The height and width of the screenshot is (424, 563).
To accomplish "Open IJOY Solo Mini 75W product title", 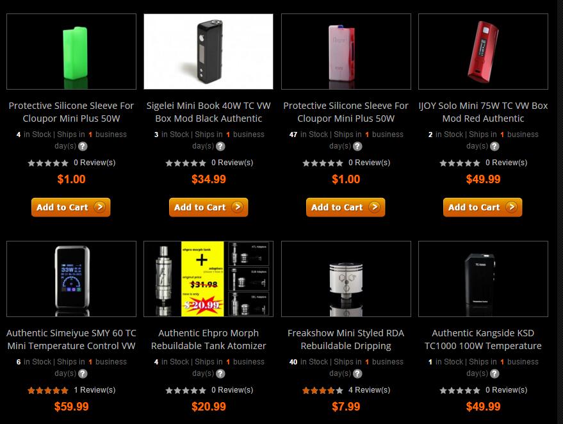I will 483,112.
